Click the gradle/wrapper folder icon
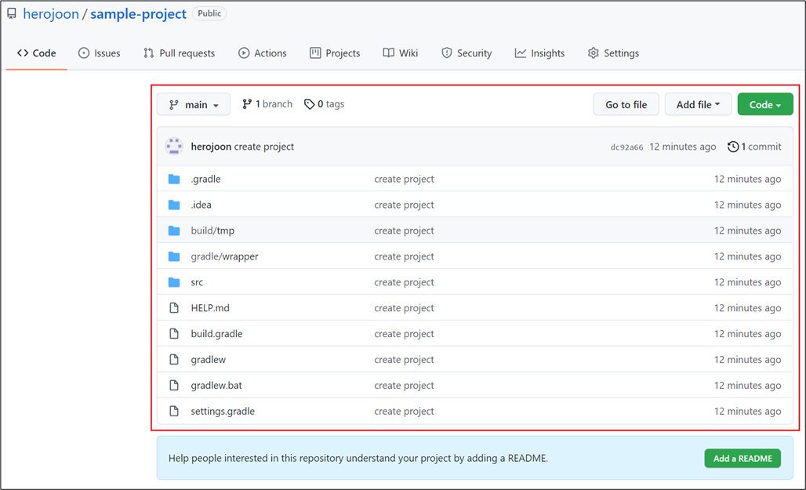 [x=174, y=256]
